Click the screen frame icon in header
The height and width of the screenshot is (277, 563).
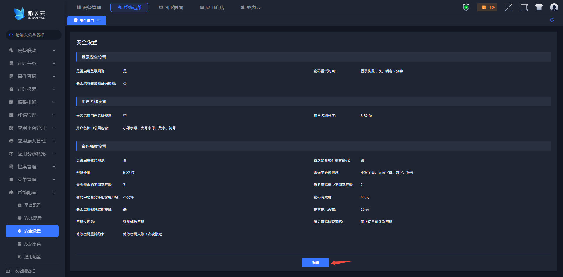pos(523,7)
